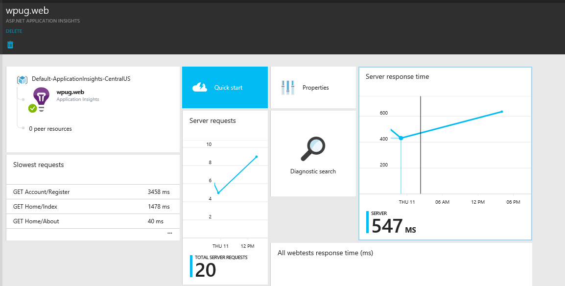Screen dimensions: 565x286
Task: Click 12 PM label in response time chart
Action: 478,202
